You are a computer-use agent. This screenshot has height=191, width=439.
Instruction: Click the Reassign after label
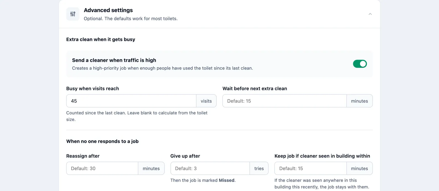(x=83, y=156)
